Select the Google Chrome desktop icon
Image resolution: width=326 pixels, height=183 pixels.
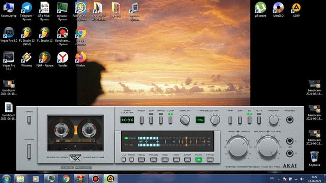tap(80, 36)
